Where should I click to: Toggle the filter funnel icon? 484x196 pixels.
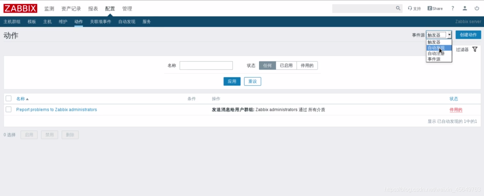(x=475, y=49)
